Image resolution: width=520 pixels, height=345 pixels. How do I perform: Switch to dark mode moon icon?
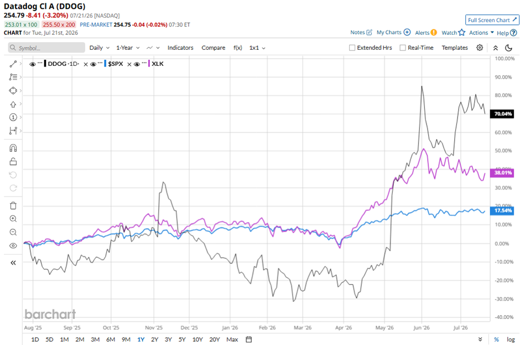(508, 48)
